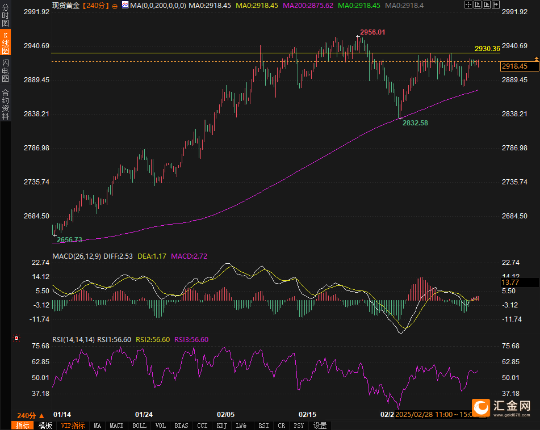Choose the KDJ indicator button
The width and height of the screenshot is (540, 430).
point(222,425)
